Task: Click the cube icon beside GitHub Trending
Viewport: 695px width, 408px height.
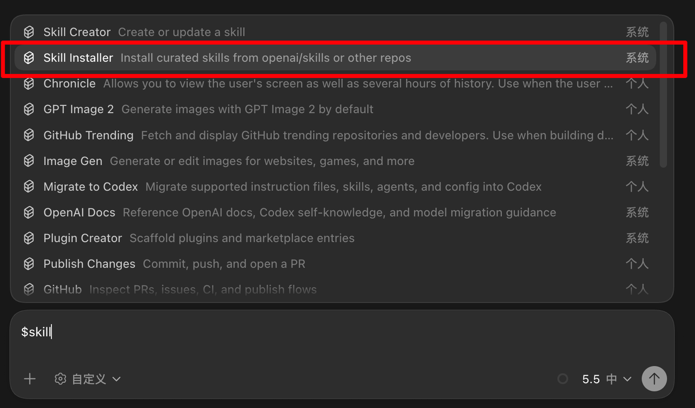Action: (x=29, y=135)
